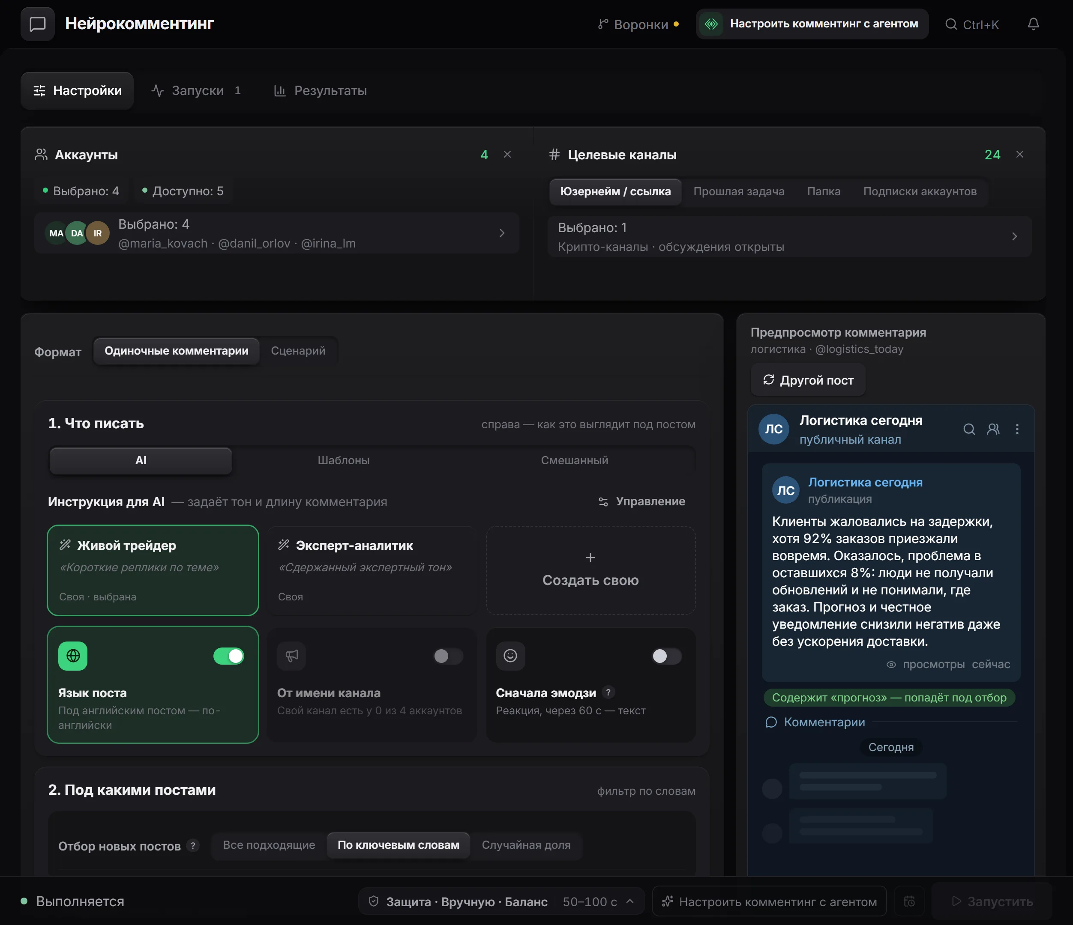Click the ЛС channel avatar in preview header
Screen dimensions: 1073x925
click(773, 429)
